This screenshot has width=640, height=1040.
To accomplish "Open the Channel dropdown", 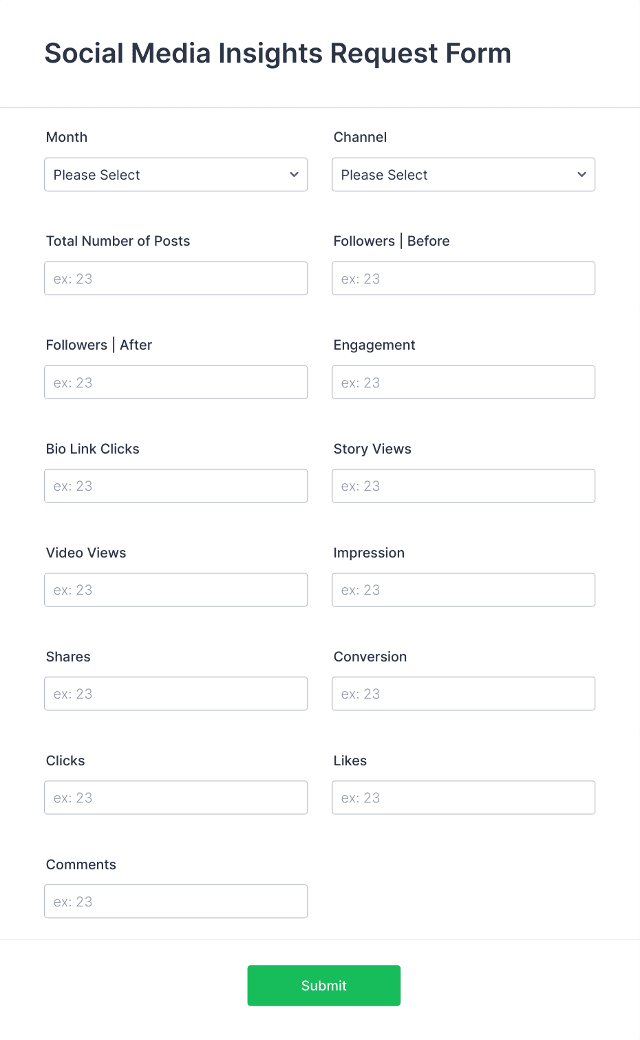I will click(x=463, y=175).
